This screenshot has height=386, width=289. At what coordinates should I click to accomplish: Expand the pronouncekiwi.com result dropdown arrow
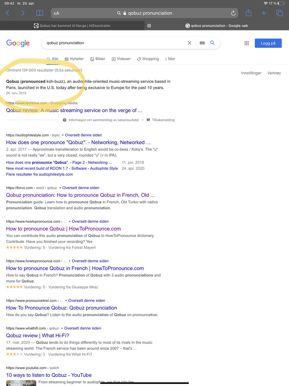click(66, 301)
